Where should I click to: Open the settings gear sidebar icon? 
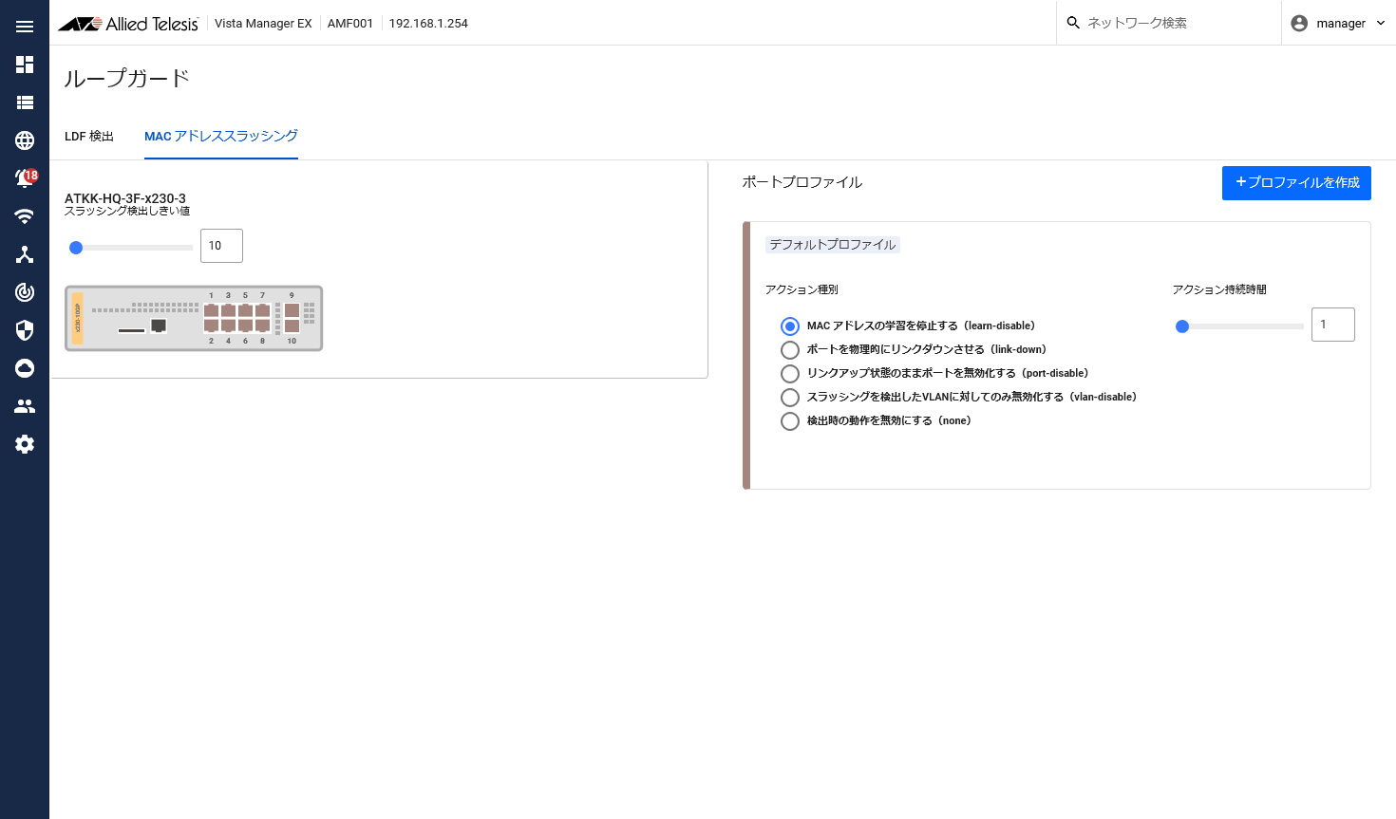click(25, 444)
